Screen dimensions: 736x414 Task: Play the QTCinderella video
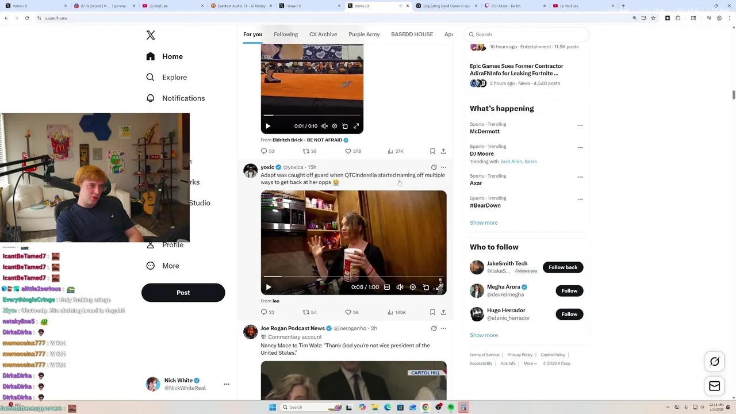(x=269, y=287)
